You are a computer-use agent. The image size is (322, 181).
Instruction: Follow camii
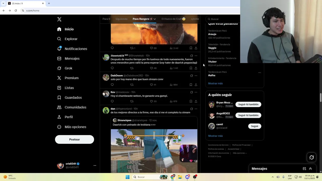click(x=255, y=126)
